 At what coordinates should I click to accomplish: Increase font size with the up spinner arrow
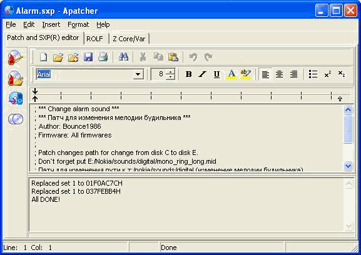pos(170,72)
